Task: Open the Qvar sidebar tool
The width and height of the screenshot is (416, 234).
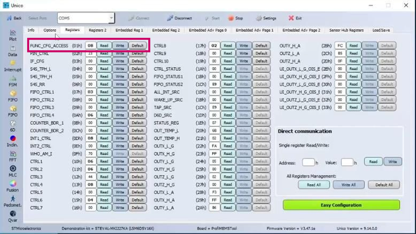Action: tap(13, 217)
